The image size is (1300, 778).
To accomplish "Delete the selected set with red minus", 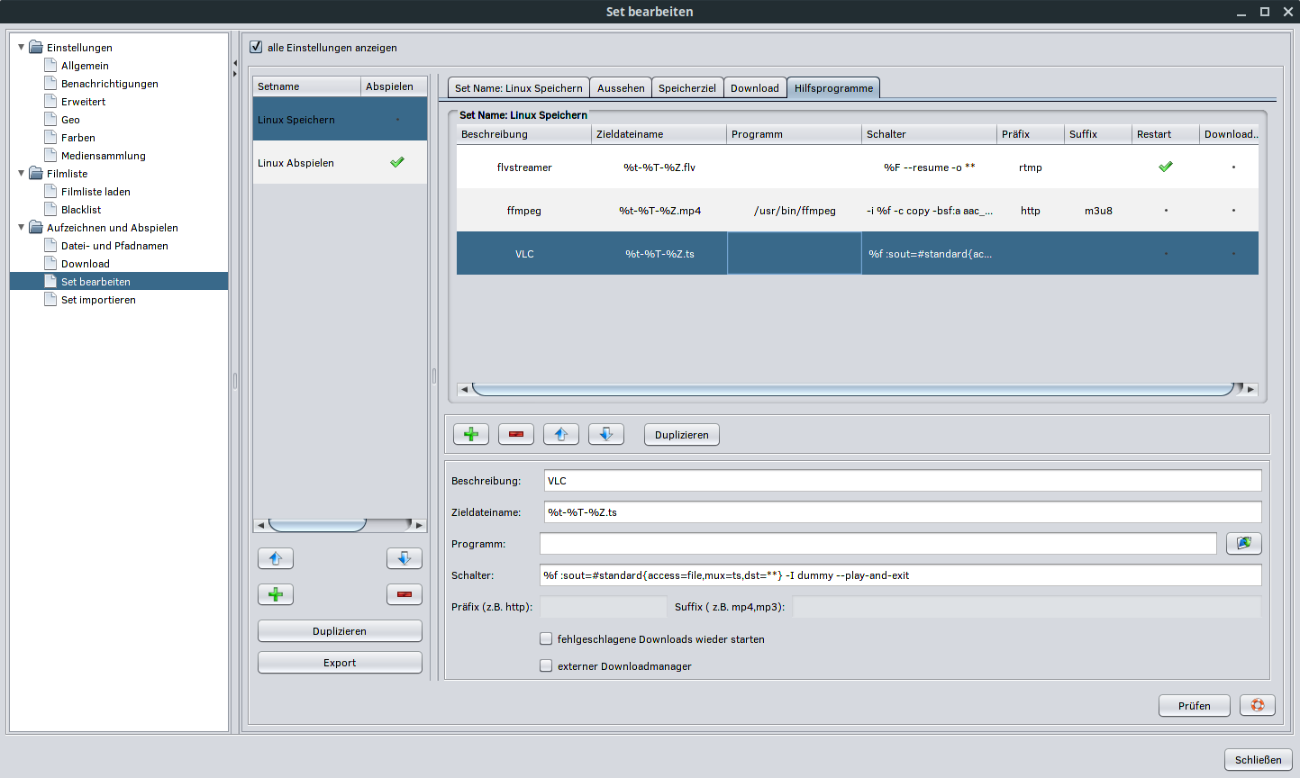I will tap(404, 594).
